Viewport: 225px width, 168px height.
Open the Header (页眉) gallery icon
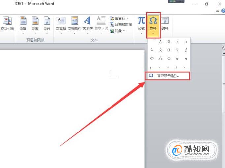(x=23, y=21)
